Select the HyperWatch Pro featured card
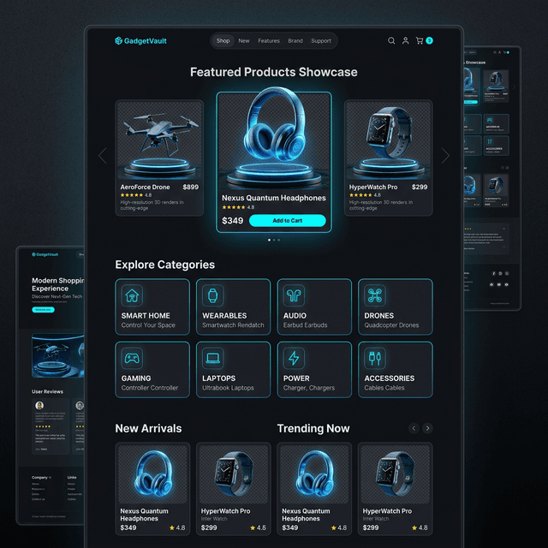548x548 pixels. [x=388, y=158]
